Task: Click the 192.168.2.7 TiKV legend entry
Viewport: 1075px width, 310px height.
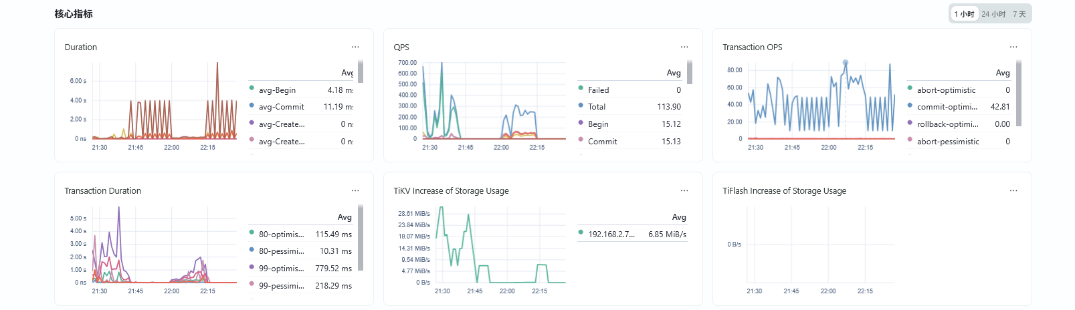Action: 611,235
